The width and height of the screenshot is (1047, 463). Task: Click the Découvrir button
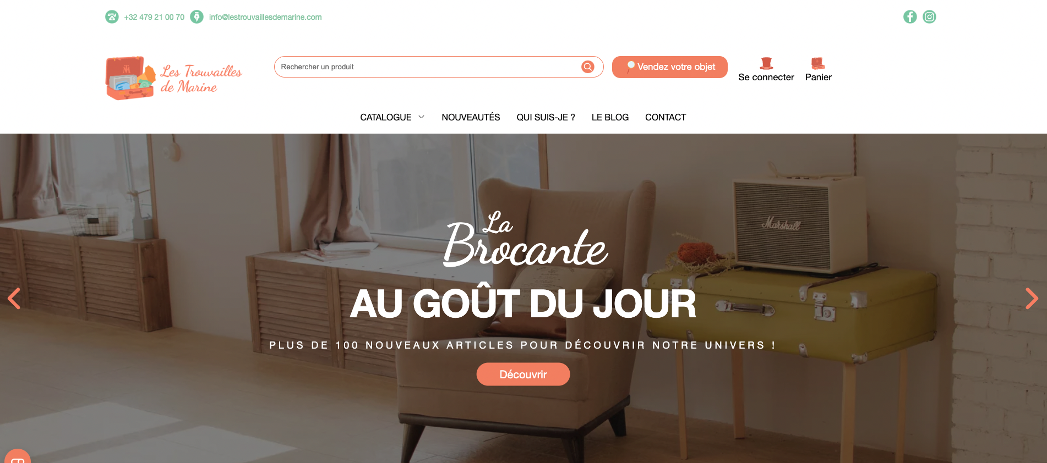click(x=523, y=374)
